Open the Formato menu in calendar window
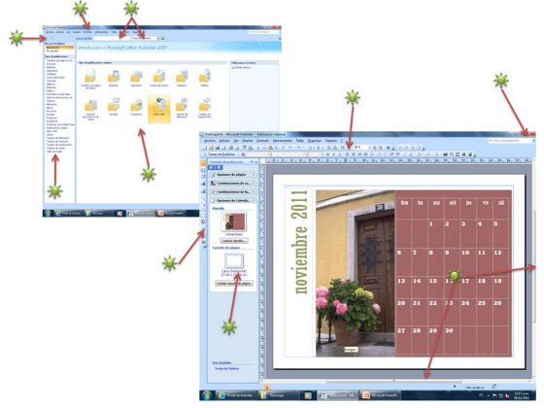Image resolution: width=544 pixels, height=408 pixels. pyautogui.click(x=262, y=141)
